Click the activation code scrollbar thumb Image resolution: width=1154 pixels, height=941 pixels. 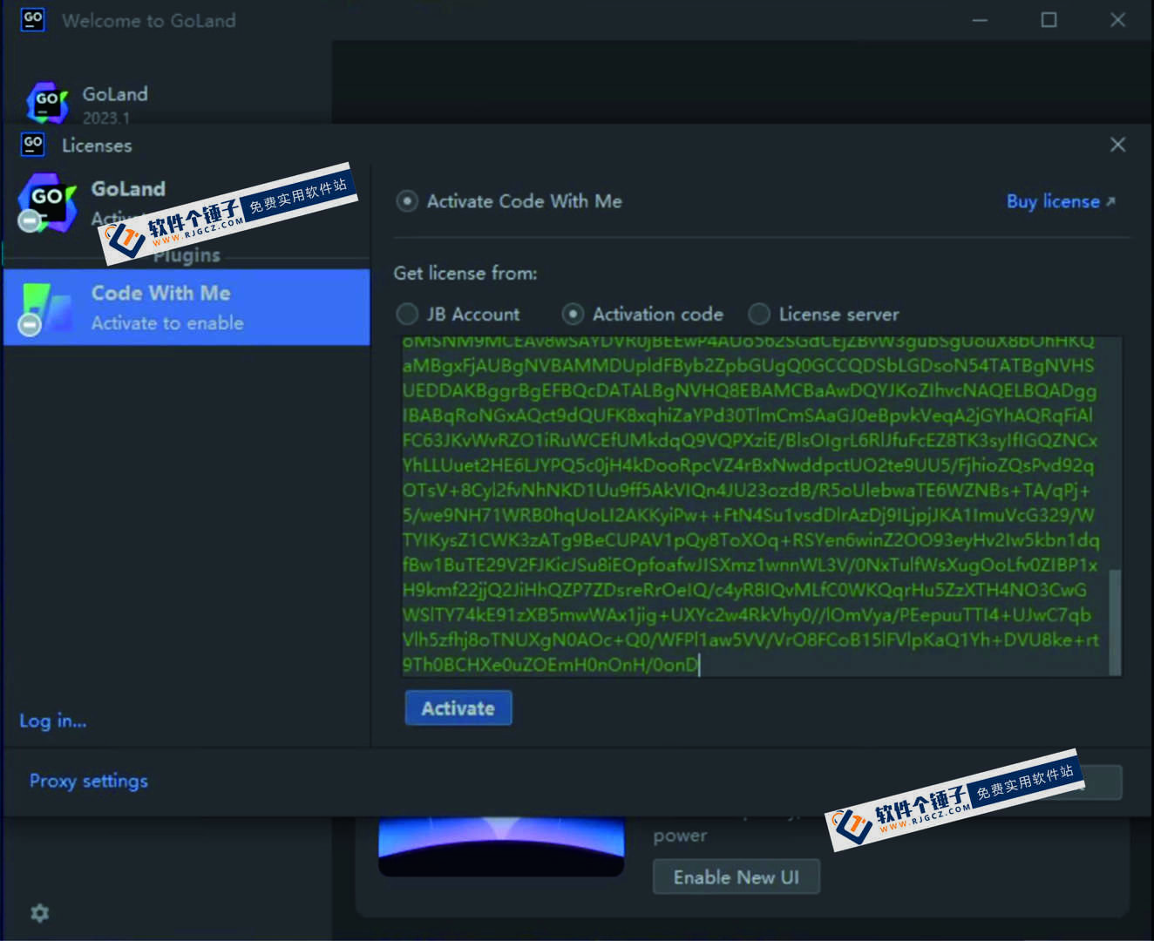pos(1115,622)
